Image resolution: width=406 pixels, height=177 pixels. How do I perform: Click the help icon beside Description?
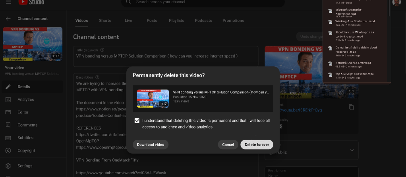point(97,77)
